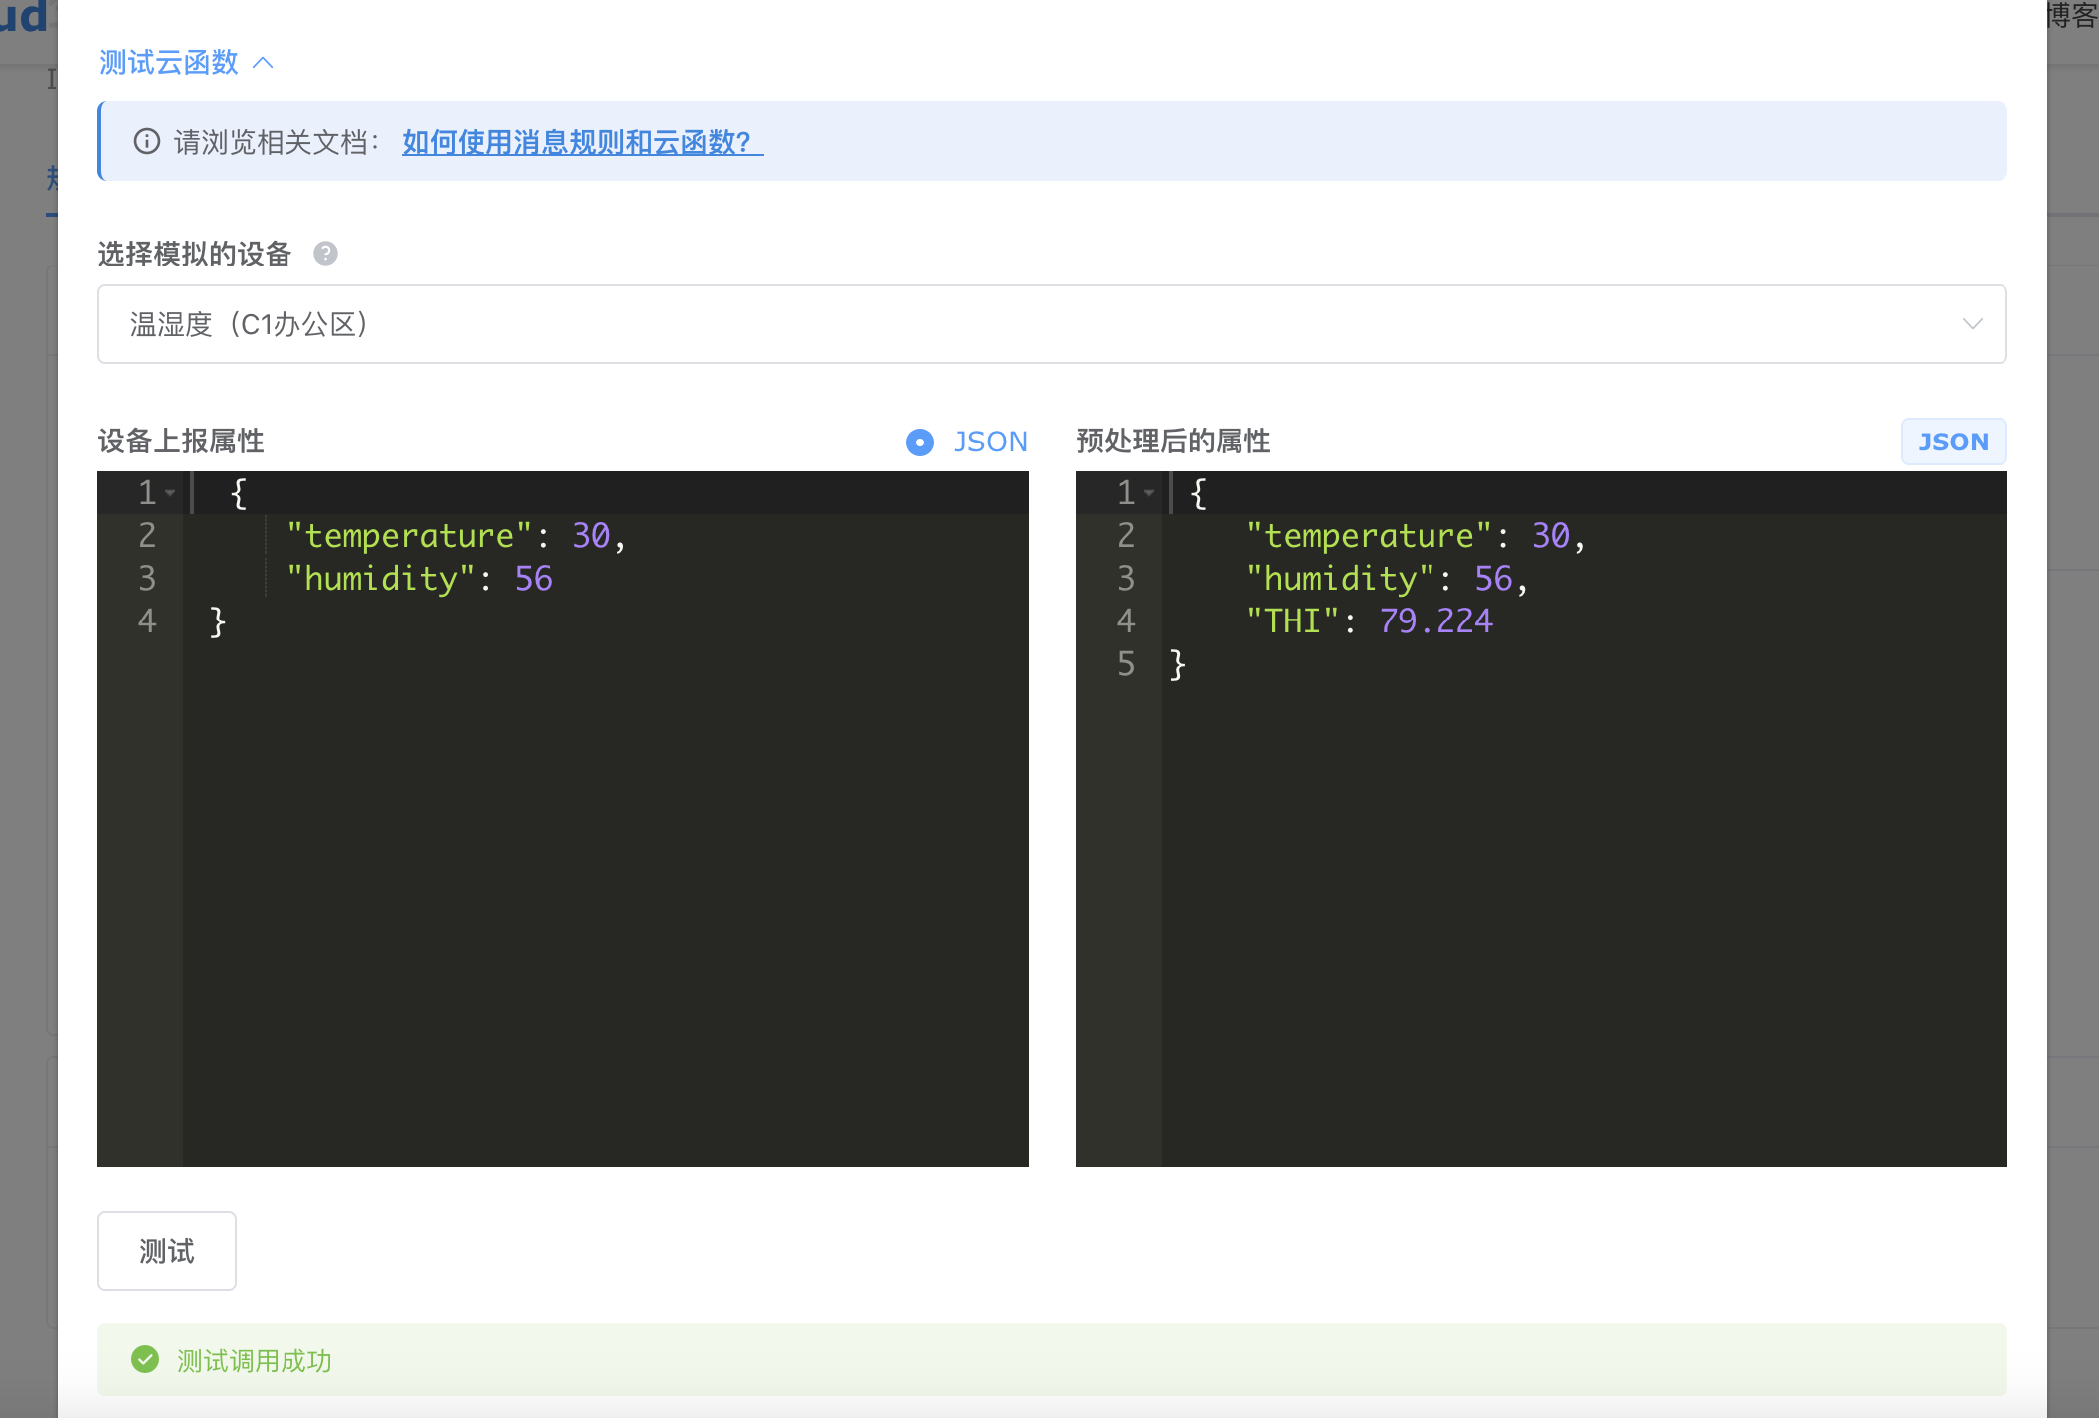The image size is (2099, 1418).
Task: Click the 设备上报属性 label
Action: coord(181,442)
